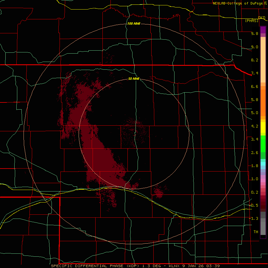Click the 9.8 scale value
The height and width of the screenshot is (268, 268).
[255, 33]
